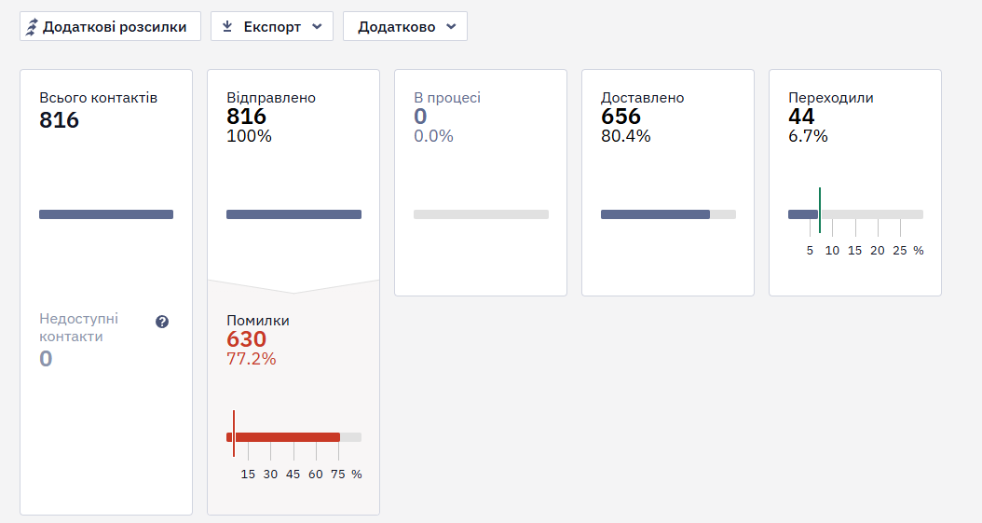Click the Доставлено card title
This screenshot has width=982, height=523.
[643, 98]
